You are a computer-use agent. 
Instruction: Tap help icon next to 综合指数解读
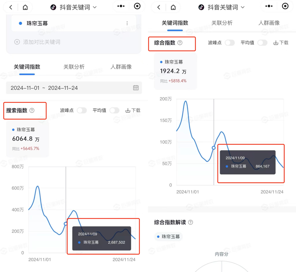point(191,222)
